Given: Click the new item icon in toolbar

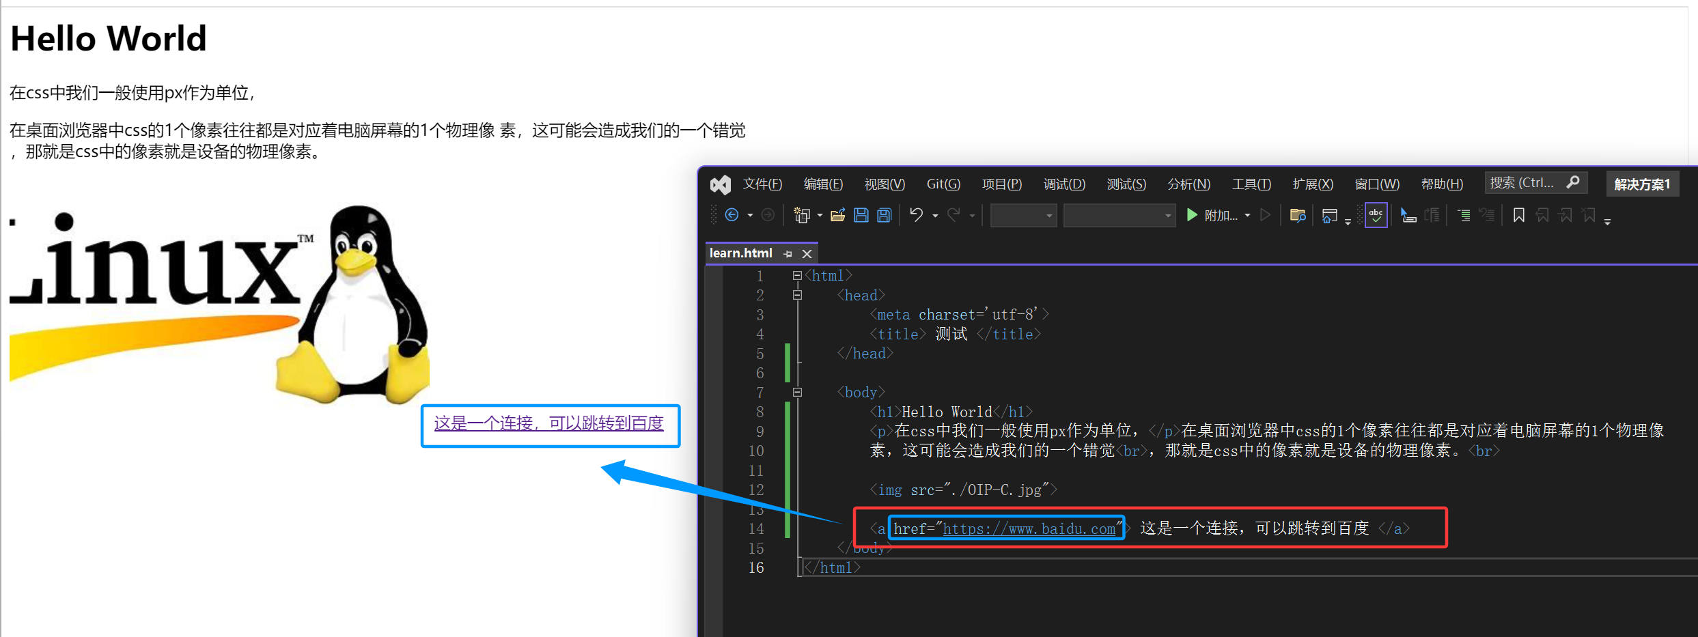Looking at the screenshot, I should (x=801, y=215).
